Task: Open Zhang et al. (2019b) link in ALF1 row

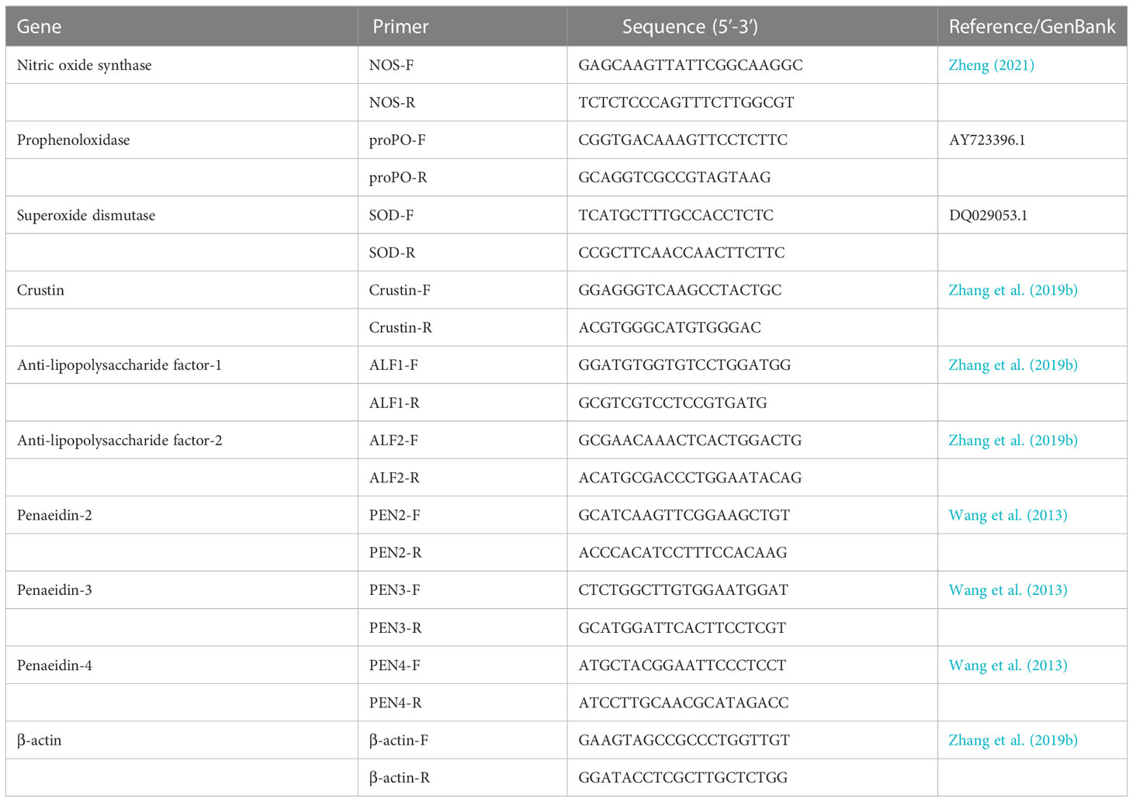Action: 1013,365
